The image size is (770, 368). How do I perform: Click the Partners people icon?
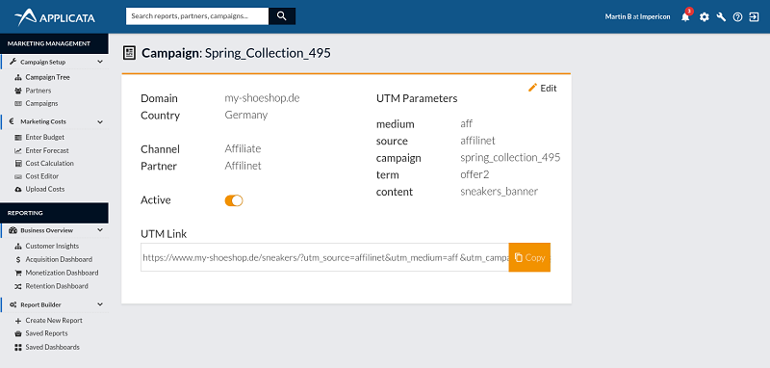pyautogui.click(x=18, y=91)
